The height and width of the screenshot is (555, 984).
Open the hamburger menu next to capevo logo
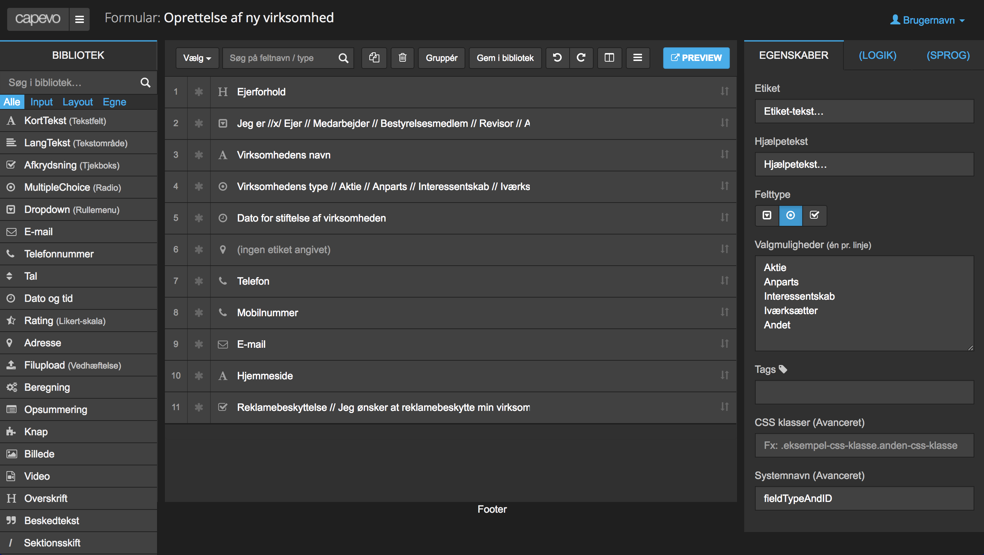pyautogui.click(x=80, y=19)
